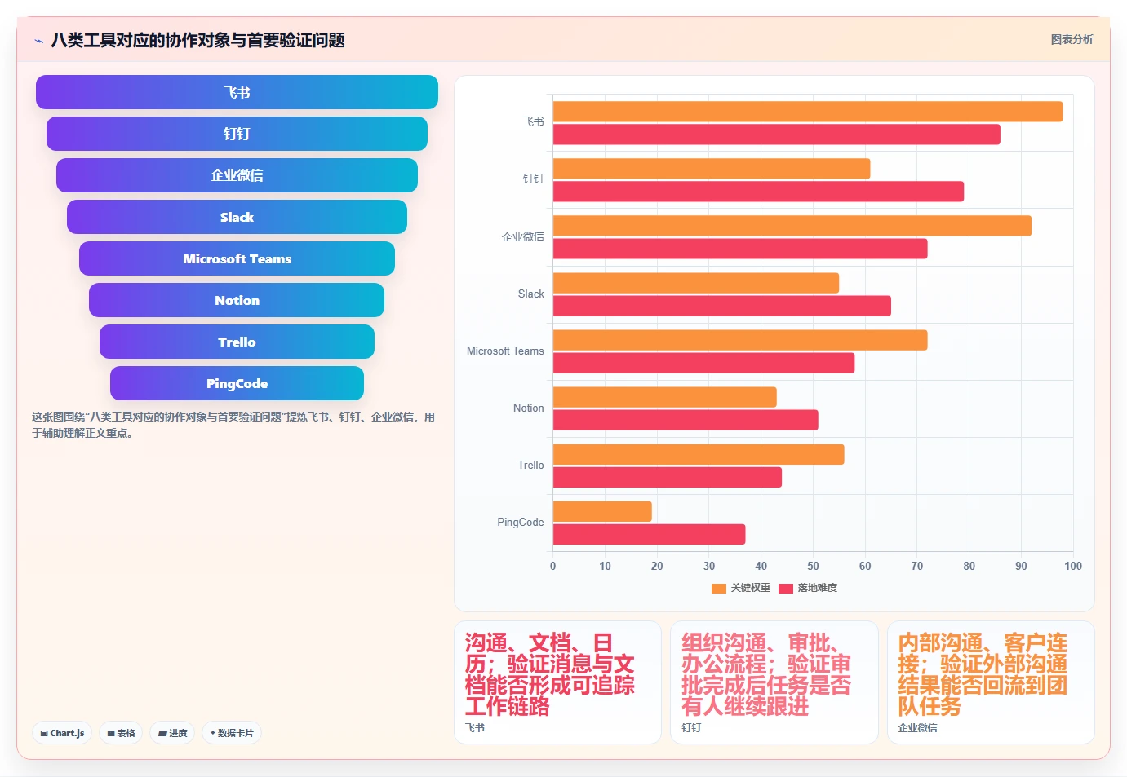Screen dimensions: 1127x777
Task: Open the 钉钉 data card
Action: [774, 682]
